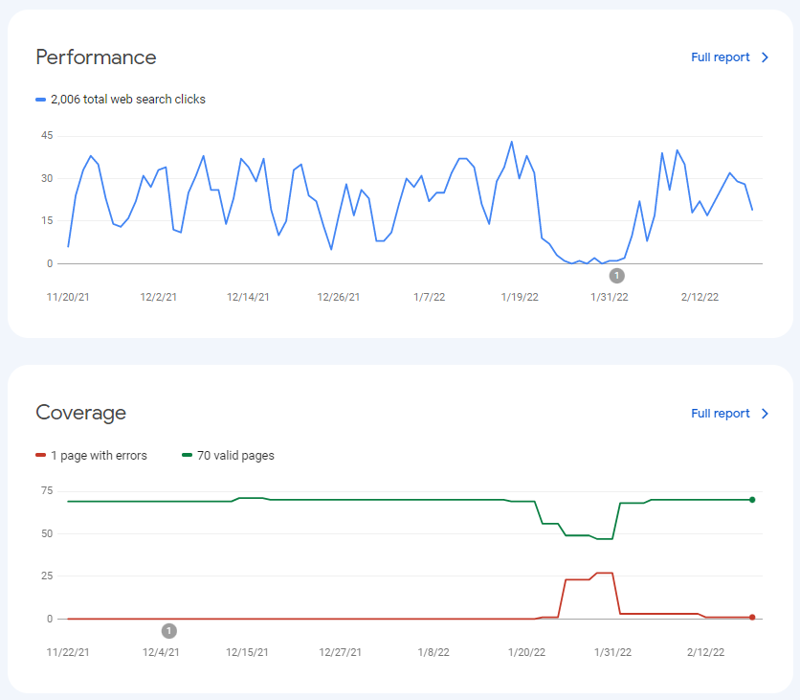800x700 pixels.
Task: Open the Coverage Full report link
Action: 720,414
